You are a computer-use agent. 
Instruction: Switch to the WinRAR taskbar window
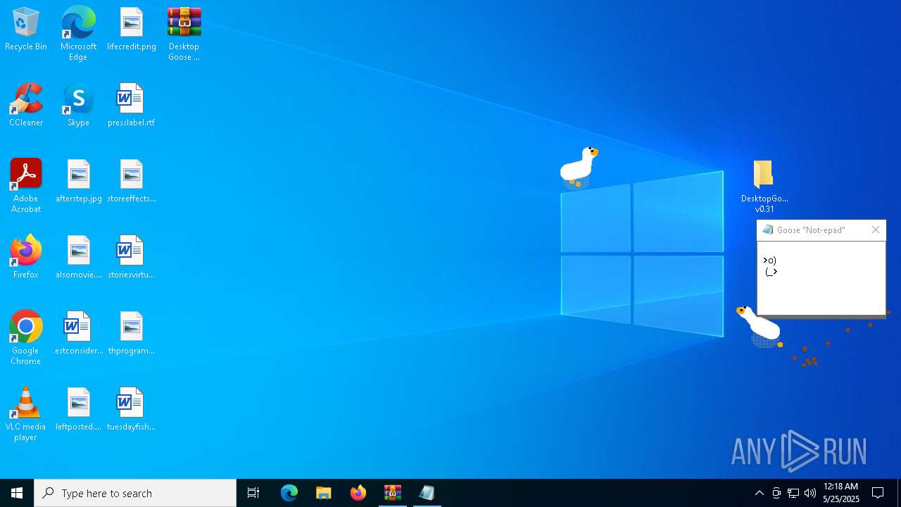pos(393,493)
